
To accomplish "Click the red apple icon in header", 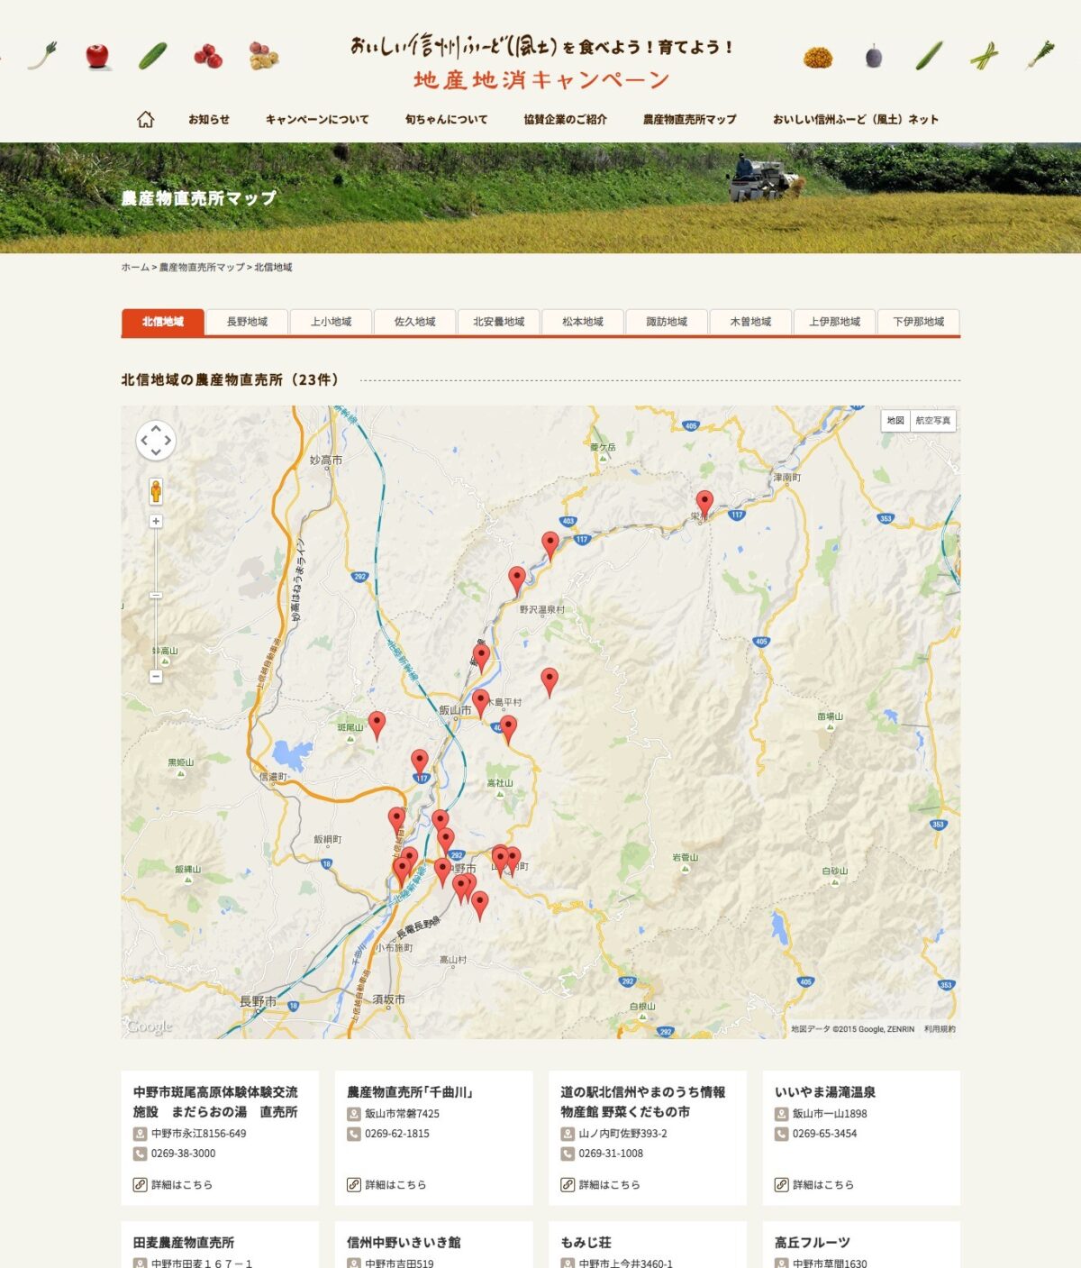I will pos(97,56).
